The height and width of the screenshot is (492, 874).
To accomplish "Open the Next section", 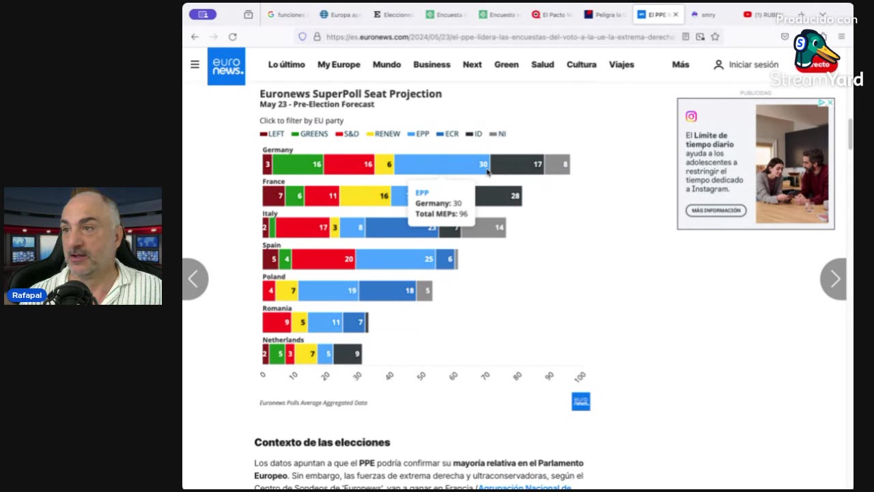I will click(x=472, y=64).
